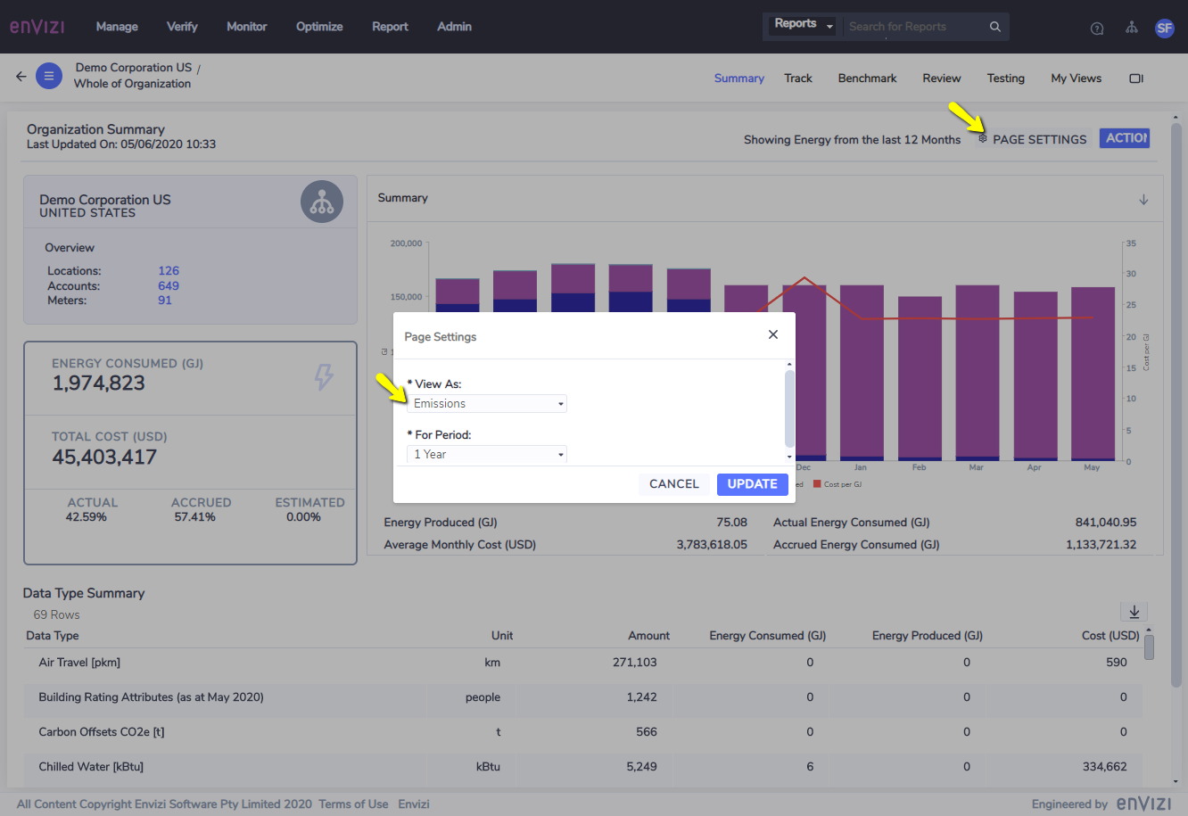Click the Cost (USD) column header
This screenshot has height=816, width=1188.
click(x=1110, y=636)
